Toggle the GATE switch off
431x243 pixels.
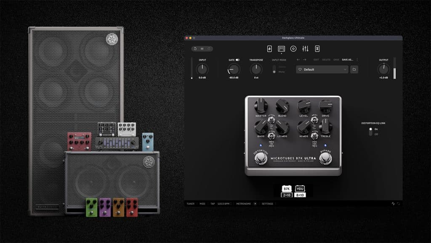(x=237, y=60)
